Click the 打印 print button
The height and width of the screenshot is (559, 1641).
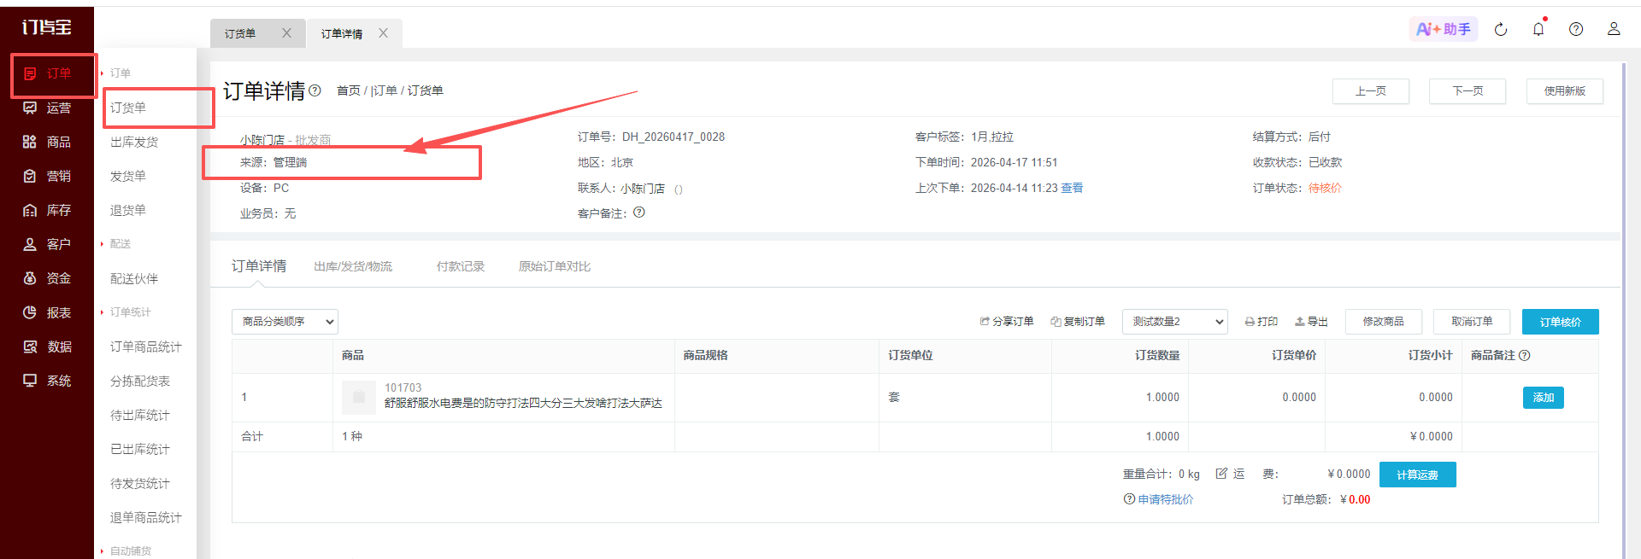[x=1262, y=322]
